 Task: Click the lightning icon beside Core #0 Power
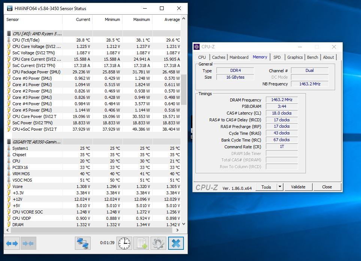[9, 78]
